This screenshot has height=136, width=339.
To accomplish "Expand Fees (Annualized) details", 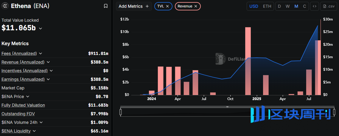I will (41, 53).
